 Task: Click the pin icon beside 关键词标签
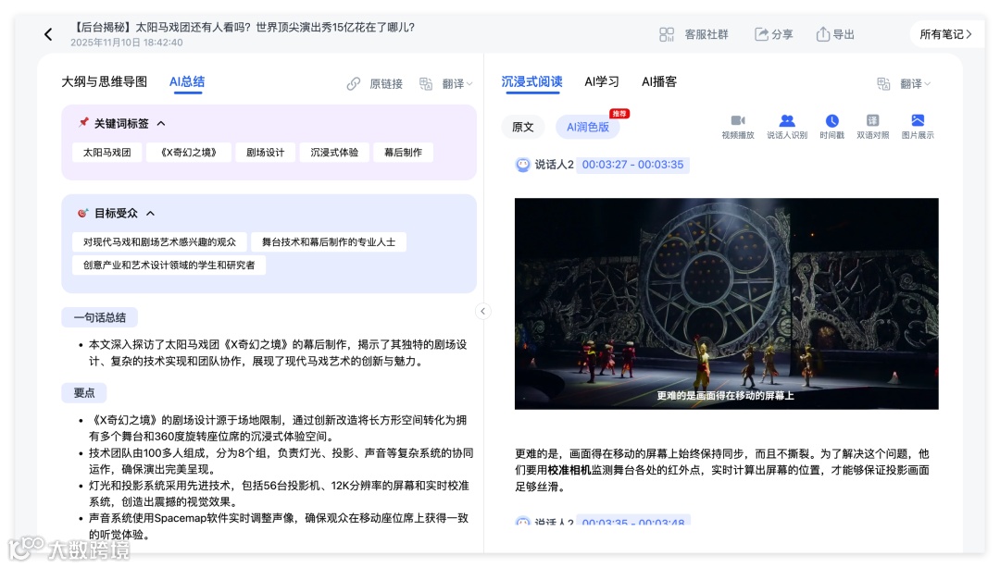pyautogui.click(x=83, y=122)
